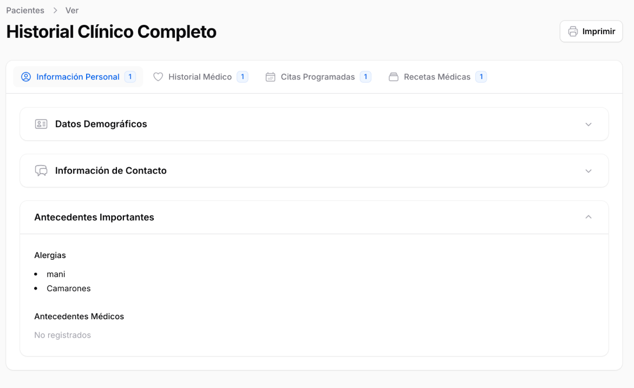Click the count badge on Recetas Médicas

[x=481, y=77]
